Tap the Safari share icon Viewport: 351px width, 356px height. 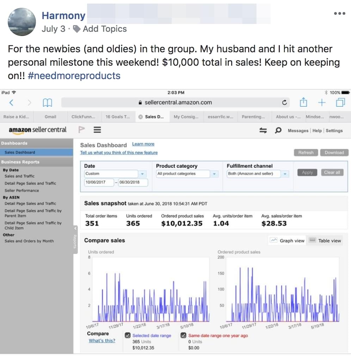pyautogui.click(x=303, y=102)
